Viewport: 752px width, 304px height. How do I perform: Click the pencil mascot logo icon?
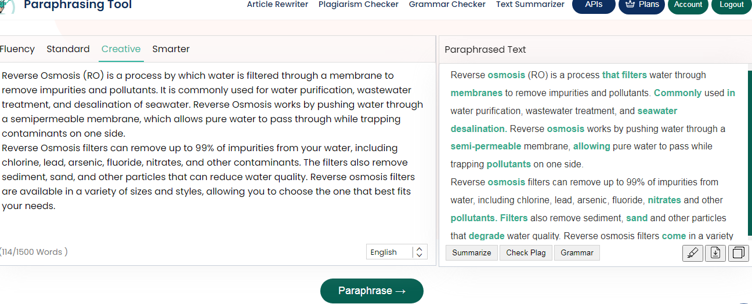(x=7, y=5)
